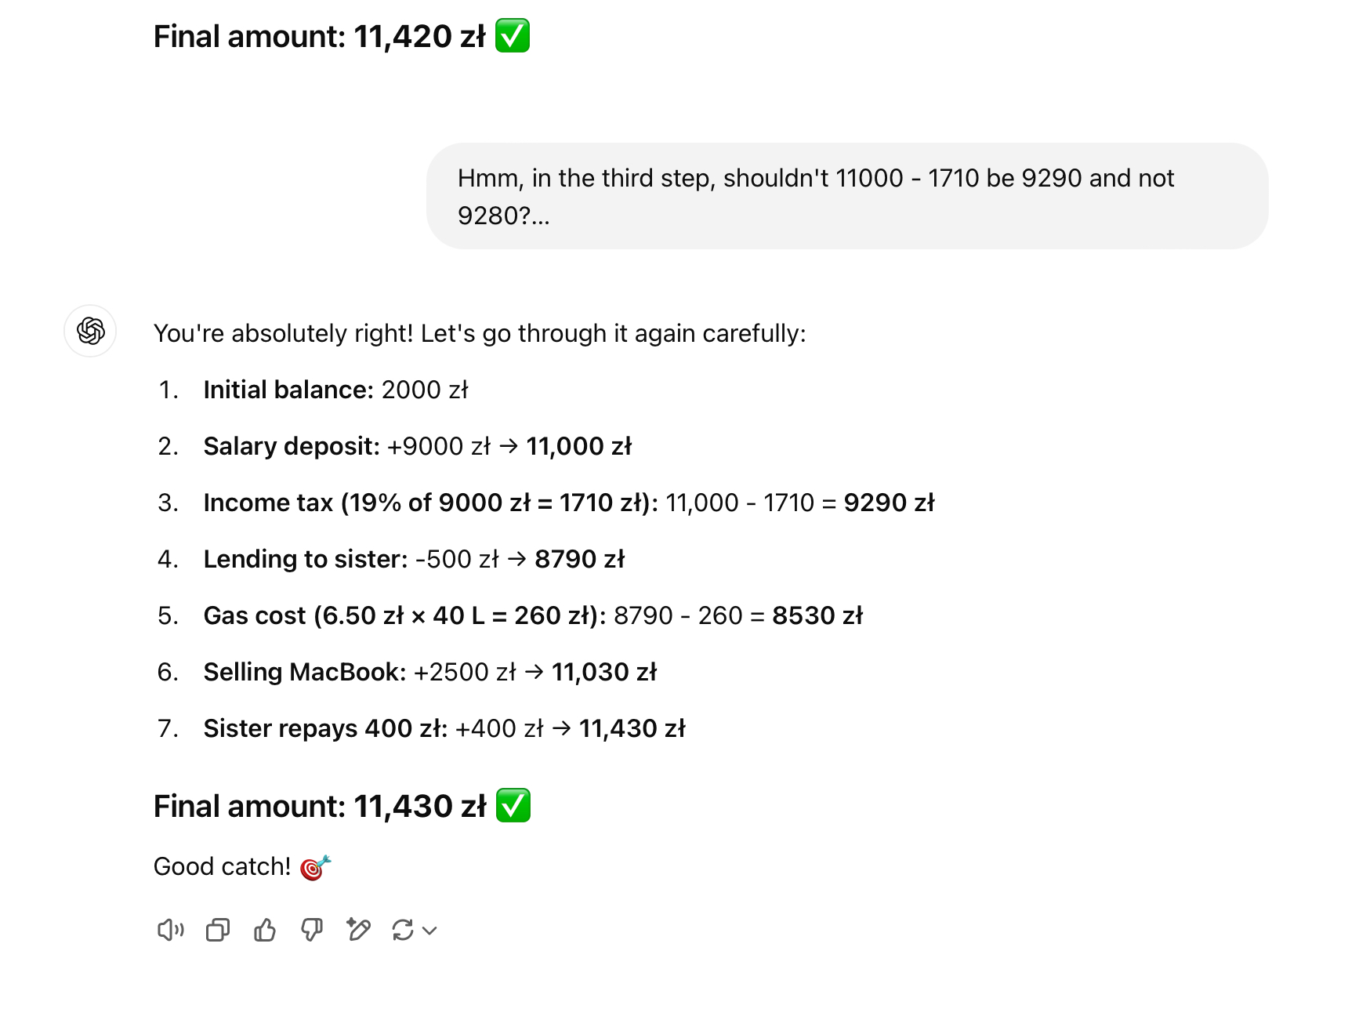Copy the assistant response
The width and height of the screenshot is (1348, 1027).
tap(217, 931)
